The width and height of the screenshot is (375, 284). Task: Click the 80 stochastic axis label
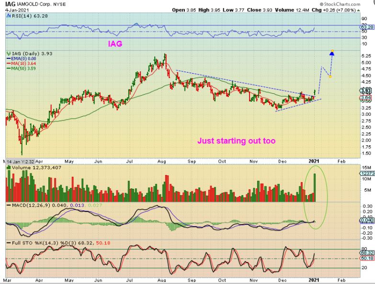pos(364,249)
